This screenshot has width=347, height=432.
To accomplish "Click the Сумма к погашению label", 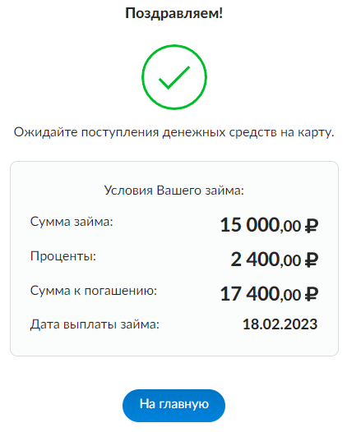I will tap(94, 291).
